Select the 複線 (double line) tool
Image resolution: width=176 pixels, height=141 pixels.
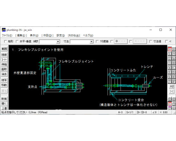pos(4,55)
